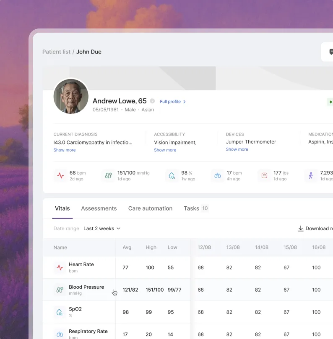Click the Vision impairment accessibility text

point(175,142)
